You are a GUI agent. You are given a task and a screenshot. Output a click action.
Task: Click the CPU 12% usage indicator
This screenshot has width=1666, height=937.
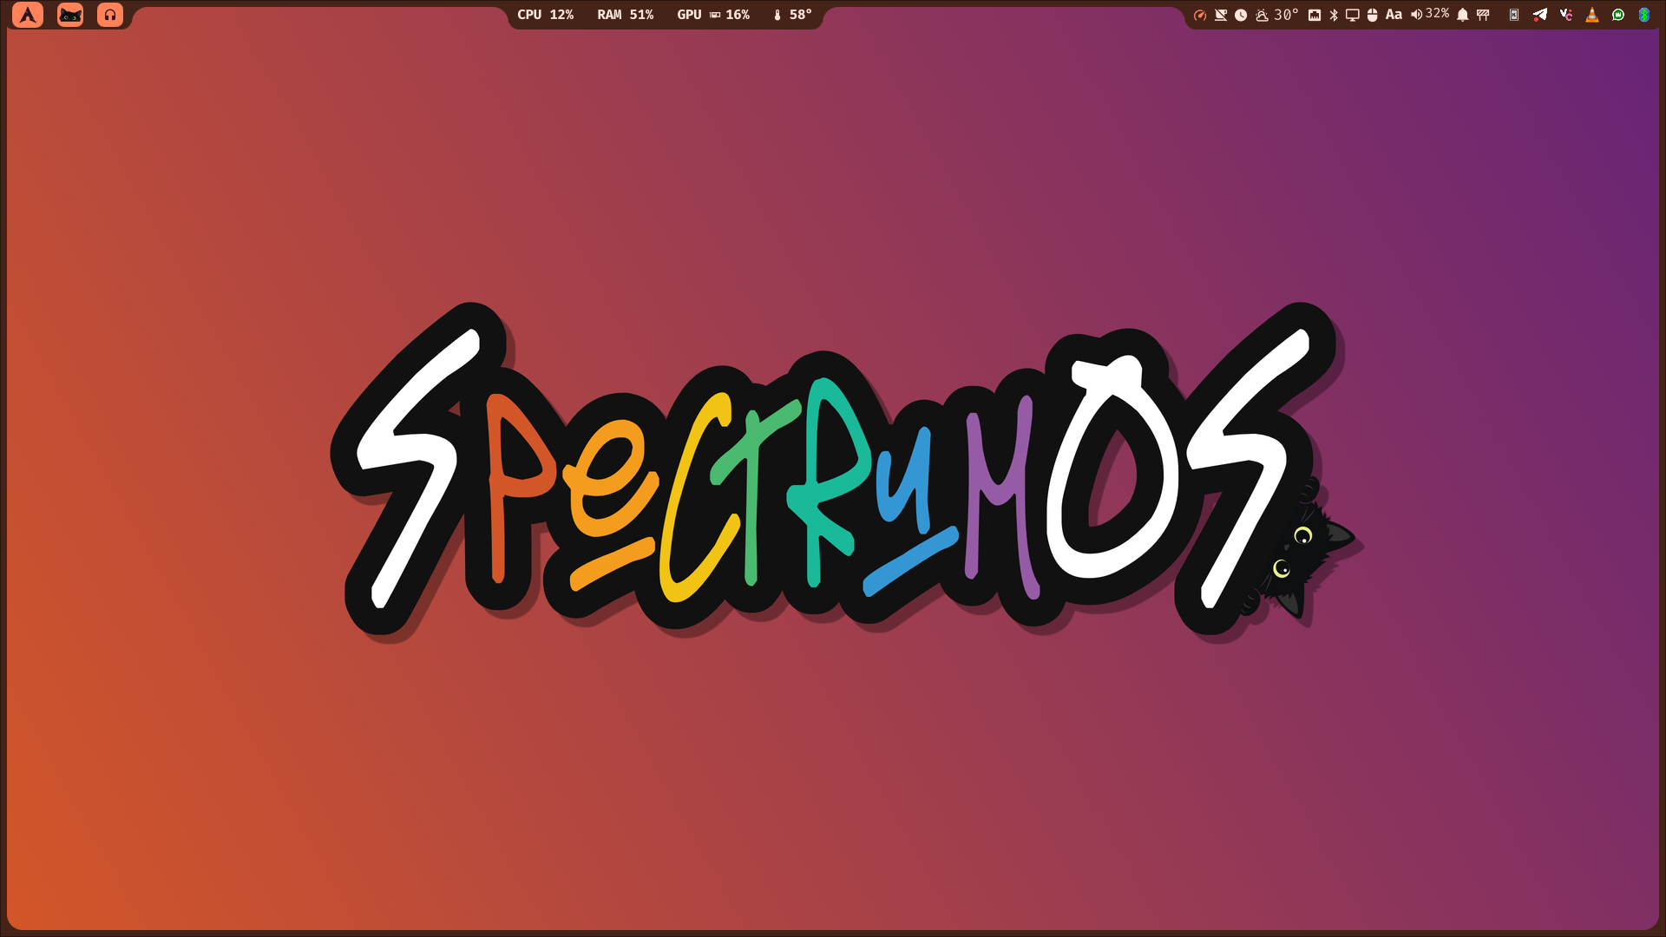coord(545,15)
